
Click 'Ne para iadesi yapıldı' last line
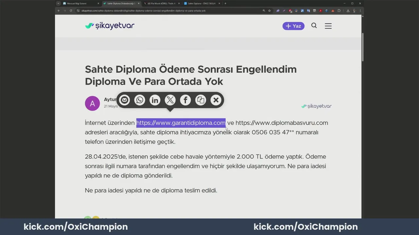point(151,190)
